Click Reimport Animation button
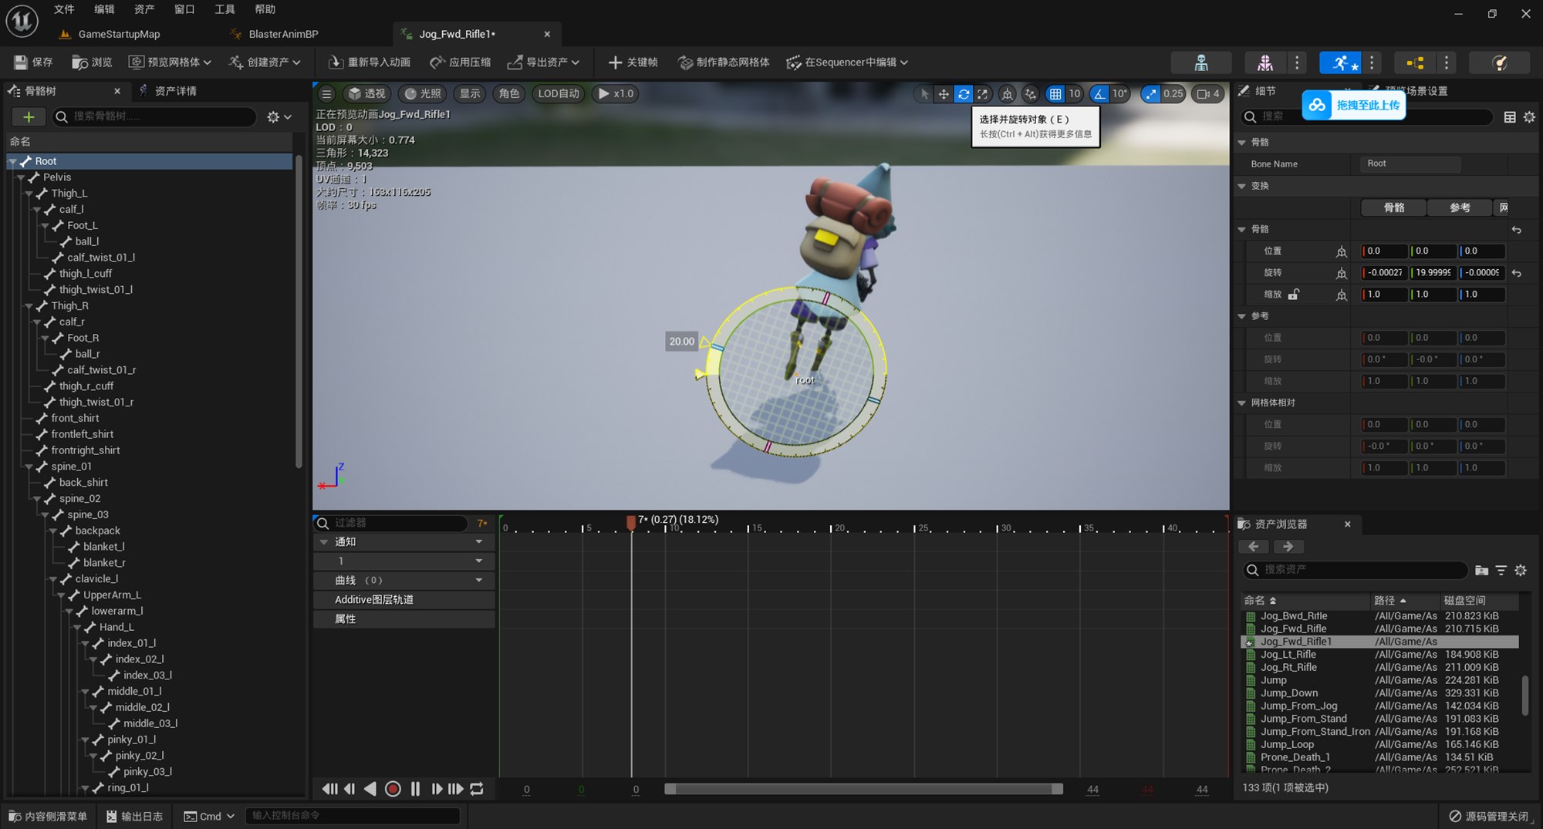 pos(370,62)
